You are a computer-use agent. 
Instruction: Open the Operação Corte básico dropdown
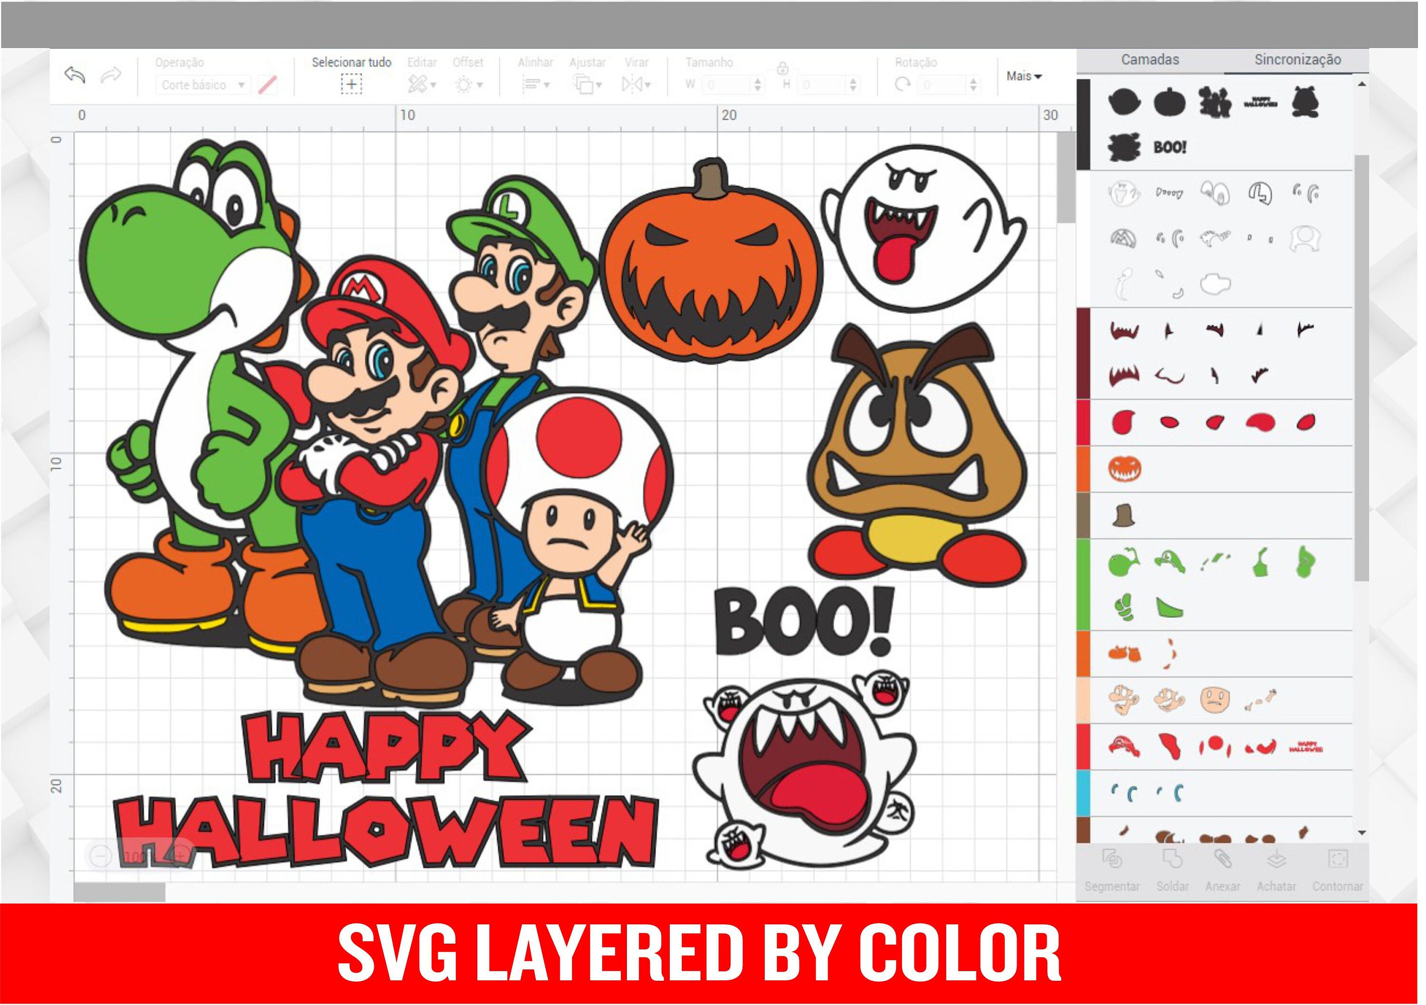point(201,85)
